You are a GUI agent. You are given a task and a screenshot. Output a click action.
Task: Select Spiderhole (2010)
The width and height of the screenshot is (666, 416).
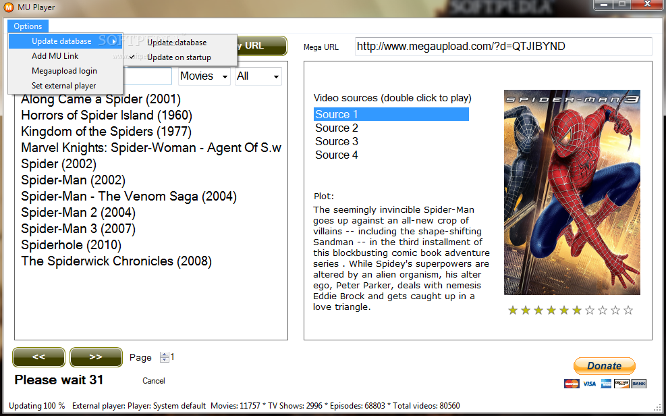pos(71,244)
